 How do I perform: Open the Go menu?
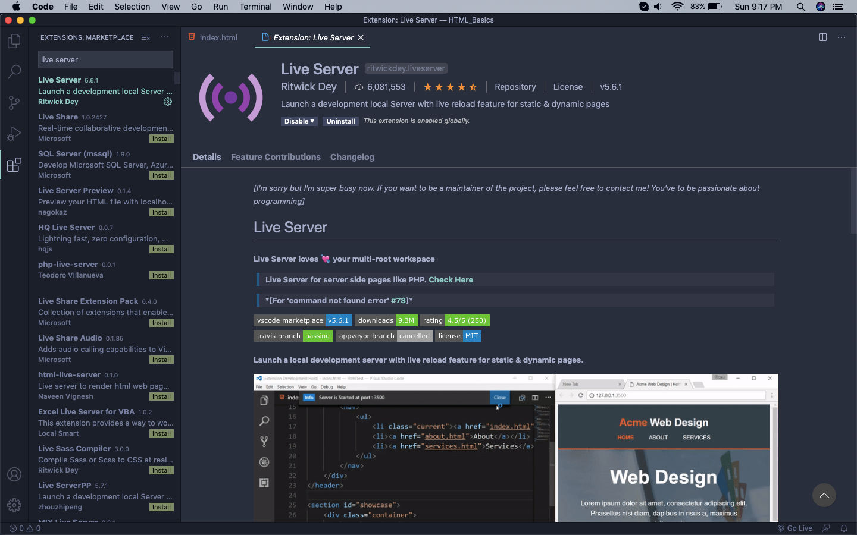[196, 7]
